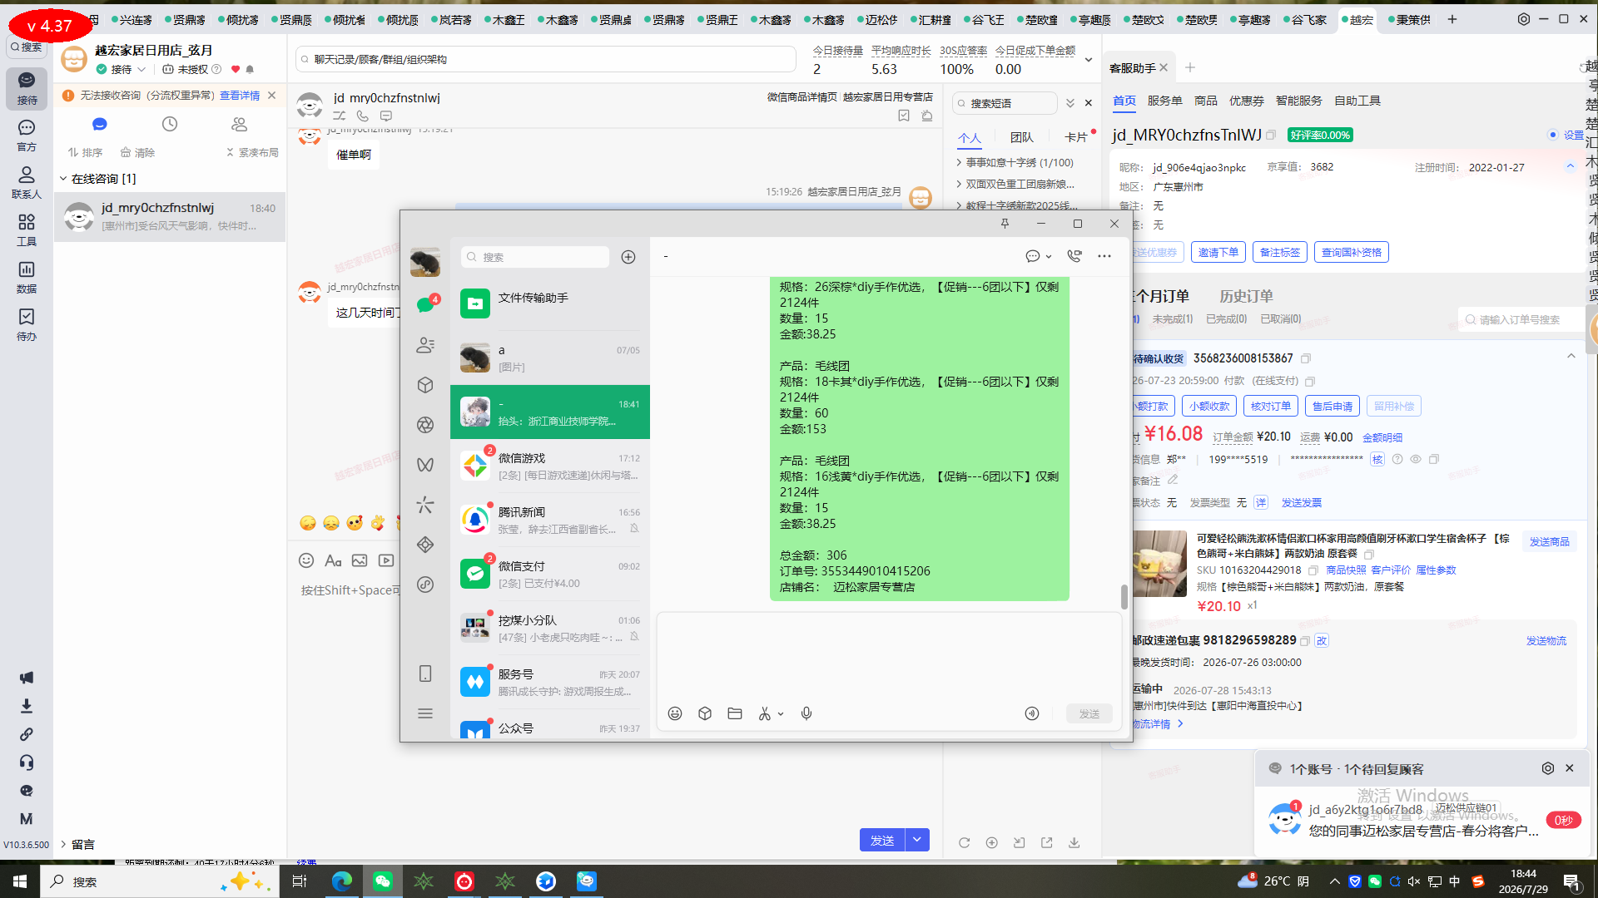Switch to the 团队 quick-phrase tab
1598x898 pixels.
coord(1021,137)
